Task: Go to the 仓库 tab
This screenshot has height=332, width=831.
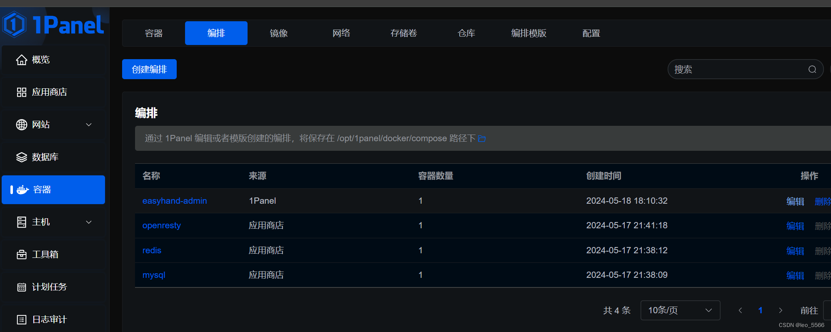Action: coord(466,33)
